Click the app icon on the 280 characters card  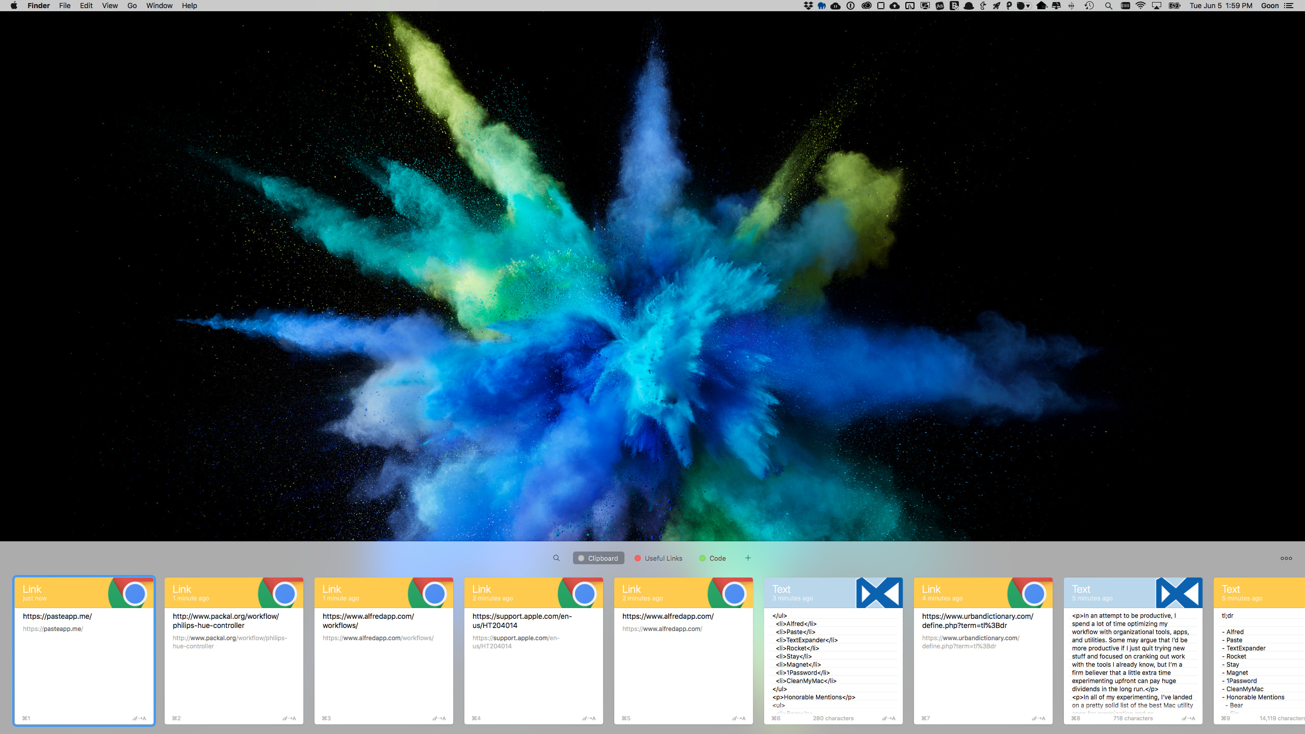pyautogui.click(x=879, y=593)
